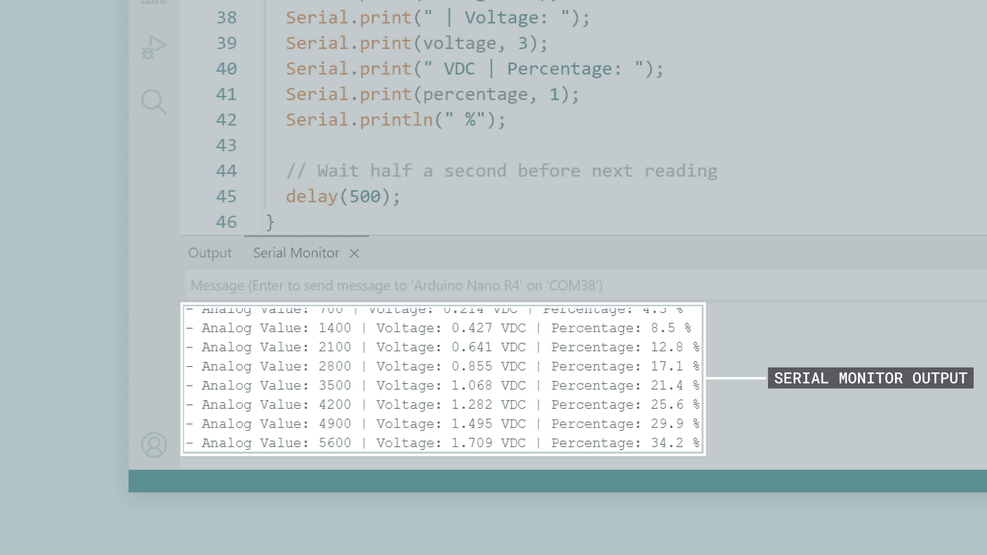Click Serial.print(voltage, 3) on line 39
The image size is (987, 555).
point(416,43)
